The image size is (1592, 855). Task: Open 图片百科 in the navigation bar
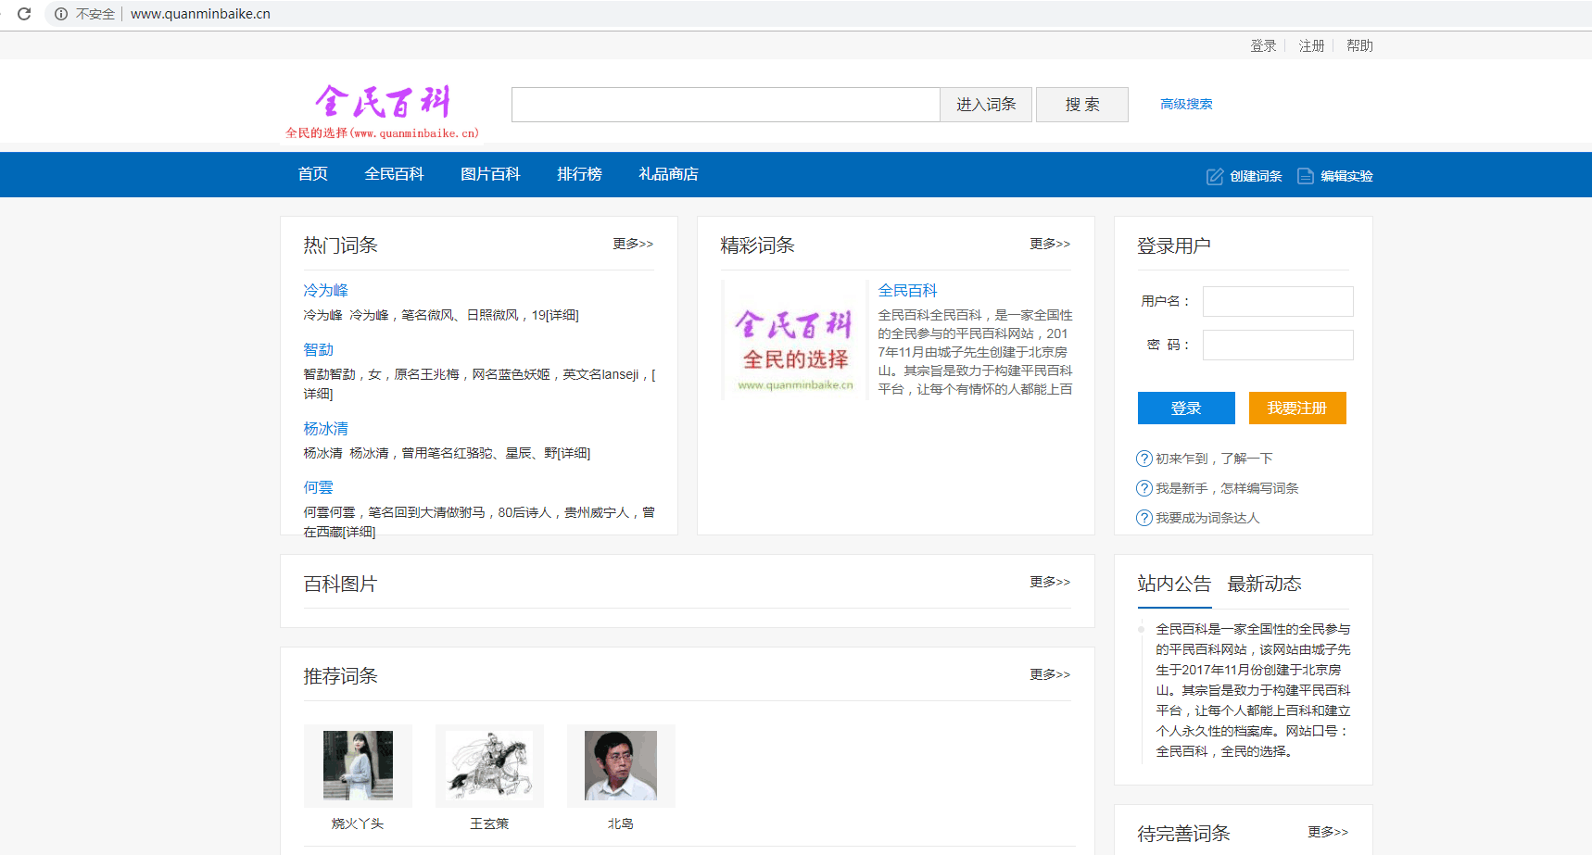pos(490,174)
